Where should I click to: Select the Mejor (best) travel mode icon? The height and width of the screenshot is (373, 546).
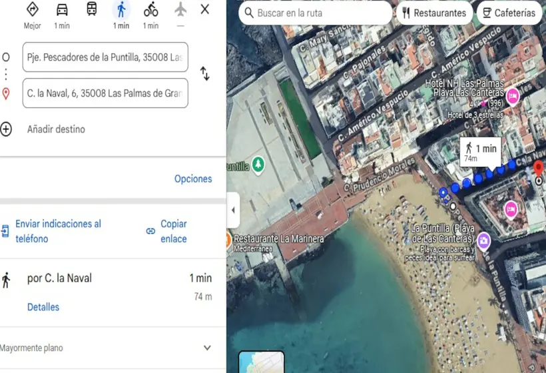coord(33,9)
